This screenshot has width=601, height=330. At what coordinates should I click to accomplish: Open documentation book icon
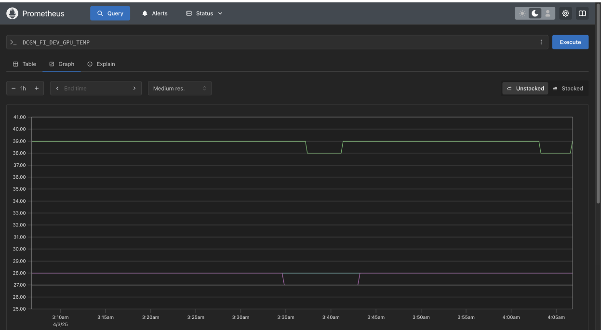(x=582, y=13)
